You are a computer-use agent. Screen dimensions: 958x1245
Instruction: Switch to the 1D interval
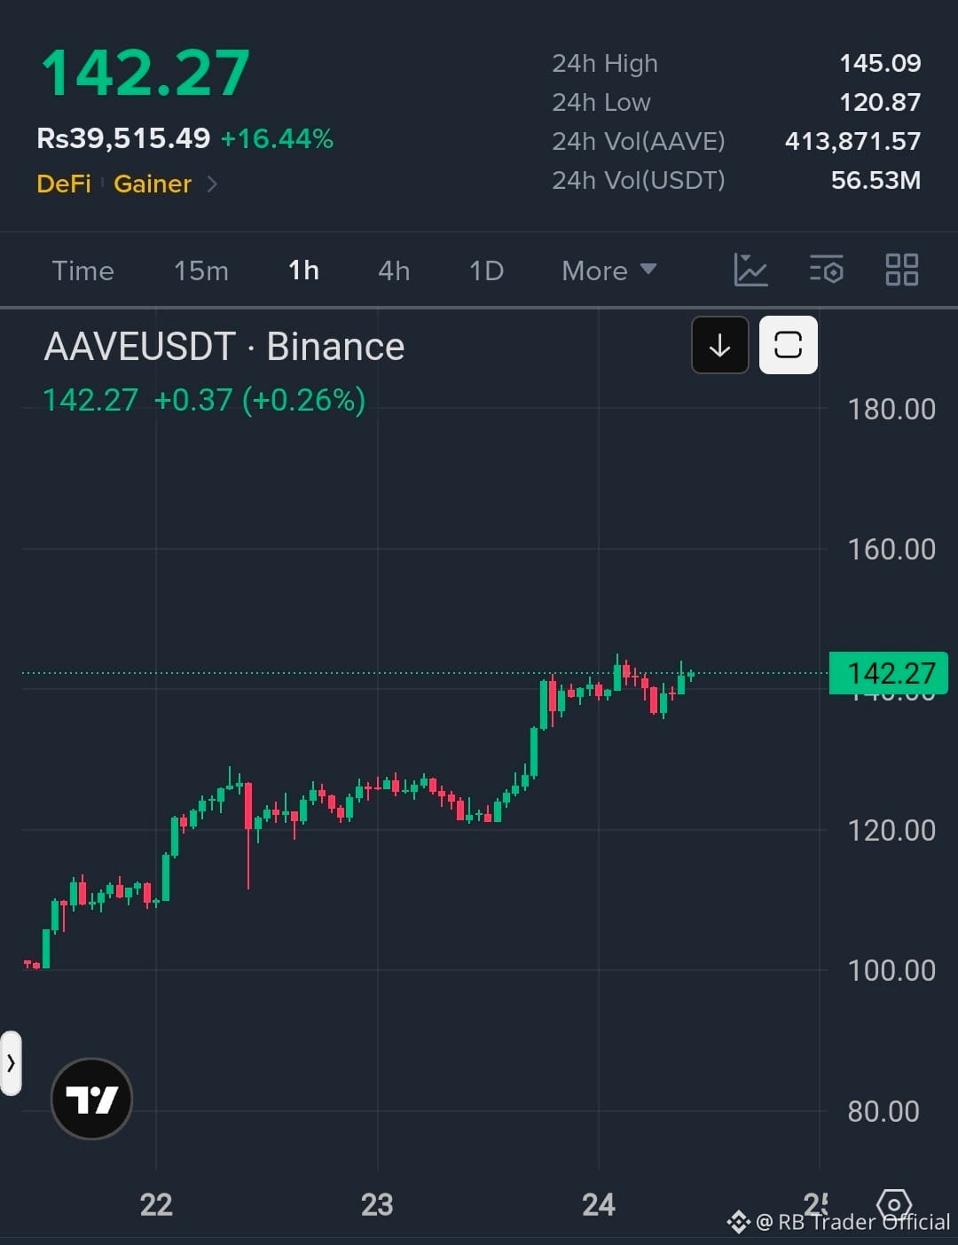tap(486, 270)
